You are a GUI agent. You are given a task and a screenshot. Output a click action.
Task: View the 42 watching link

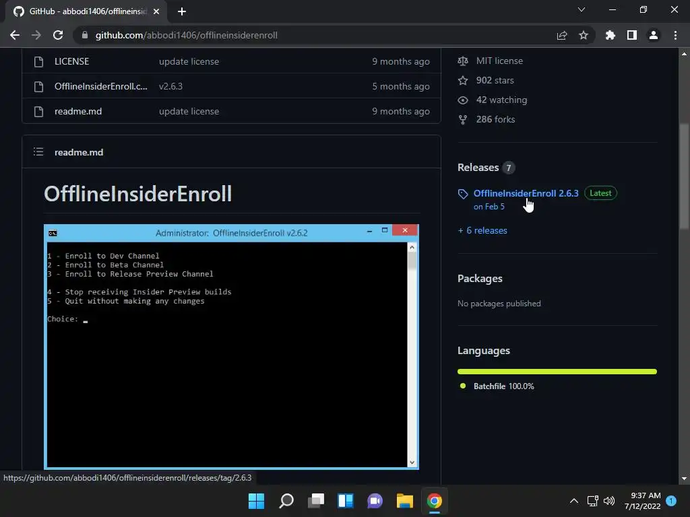pyautogui.click(x=501, y=100)
